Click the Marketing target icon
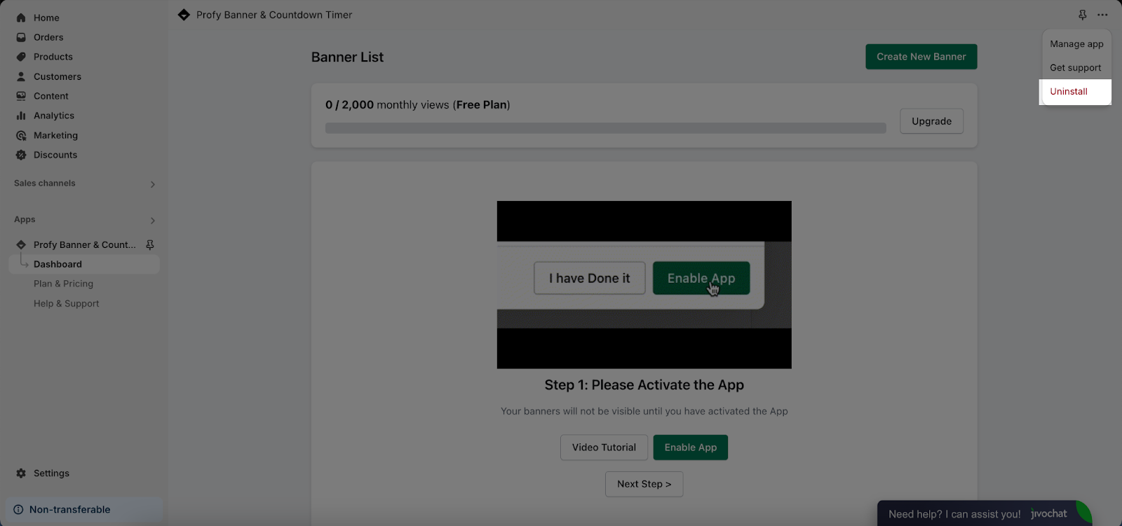 [21, 135]
